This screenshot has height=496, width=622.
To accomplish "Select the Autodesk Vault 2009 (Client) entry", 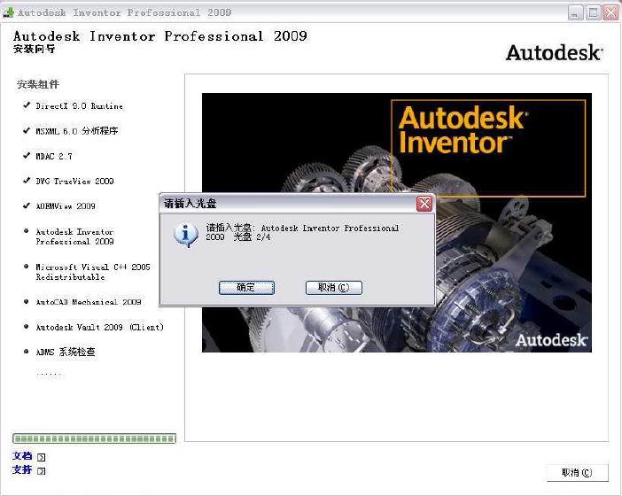I will tap(99, 327).
